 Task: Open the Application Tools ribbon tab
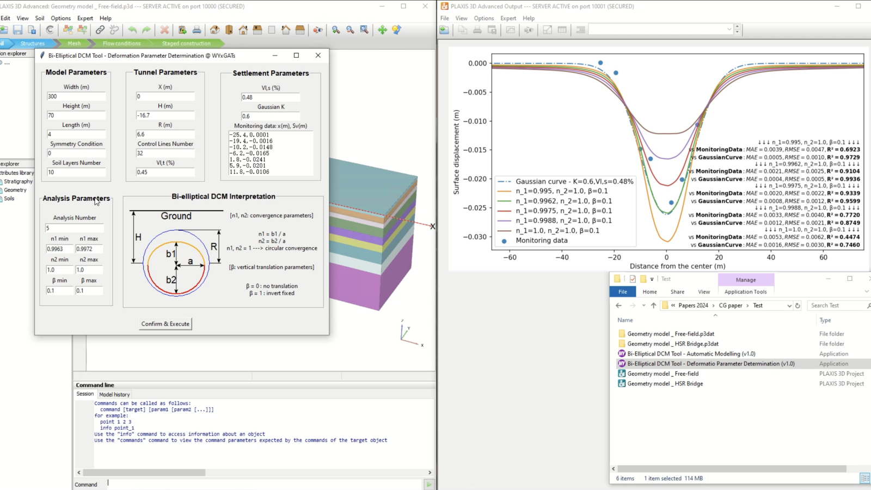click(x=745, y=292)
